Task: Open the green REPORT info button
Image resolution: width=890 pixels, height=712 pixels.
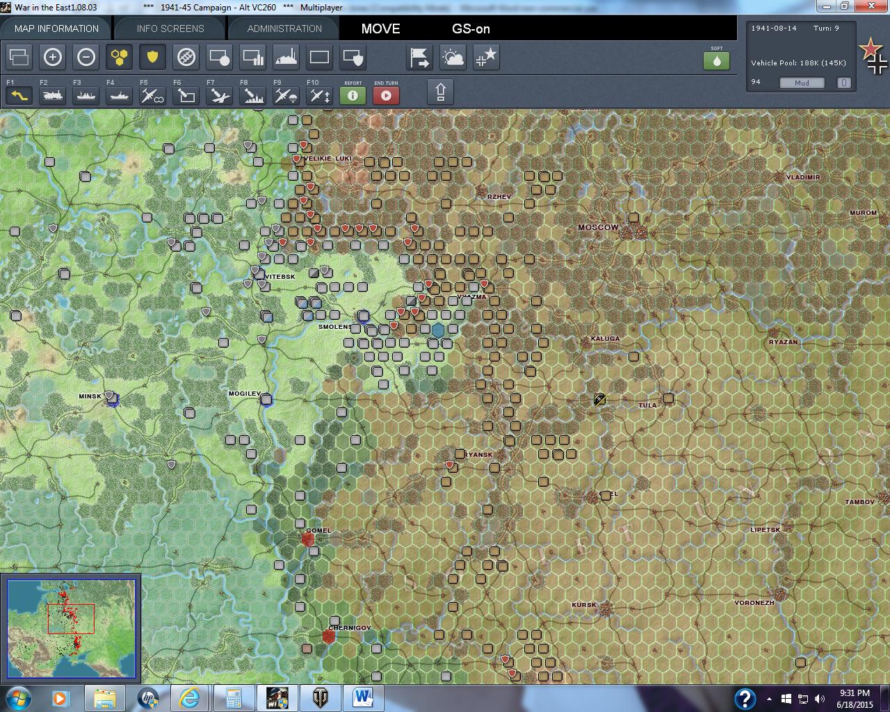Action: pos(353,95)
